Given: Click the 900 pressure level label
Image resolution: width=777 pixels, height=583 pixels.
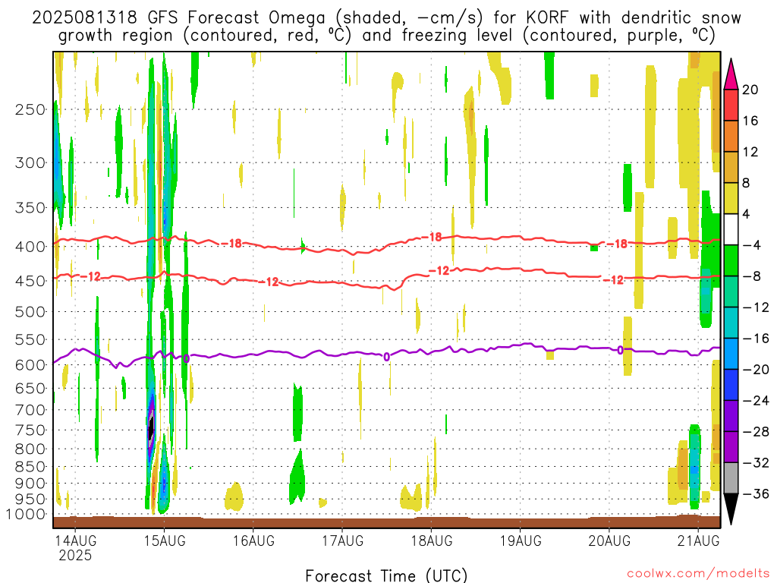Looking at the screenshot, I should pyautogui.click(x=30, y=484).
